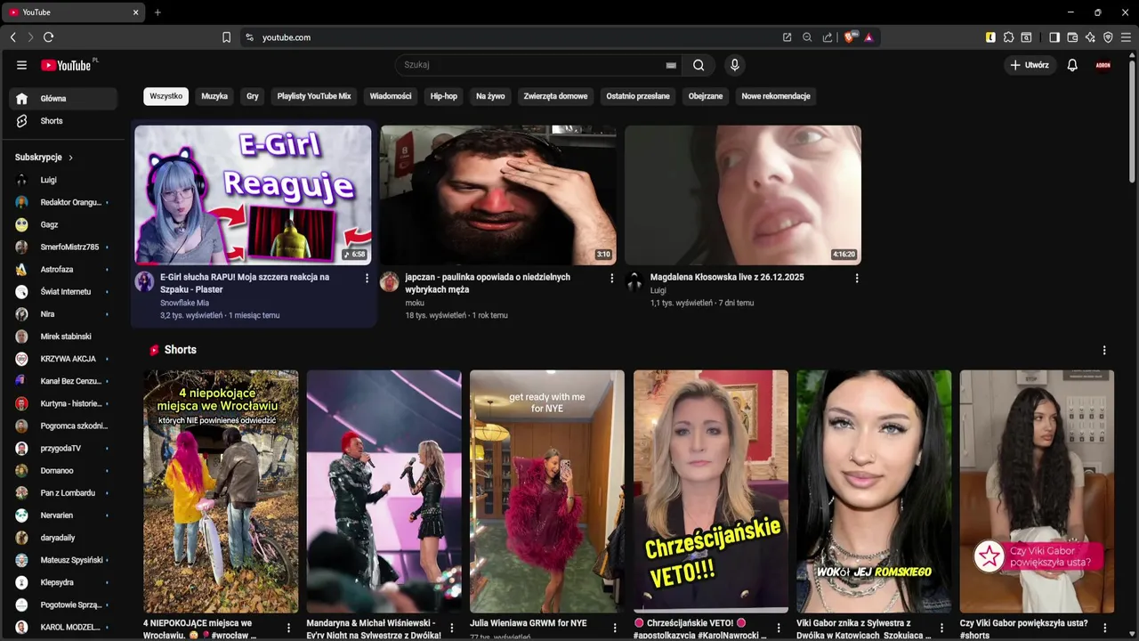1139x641 pixels.
Task: Open Pan z Lombardu subscription
Action: pyautogui.click(x=63, y=493)
